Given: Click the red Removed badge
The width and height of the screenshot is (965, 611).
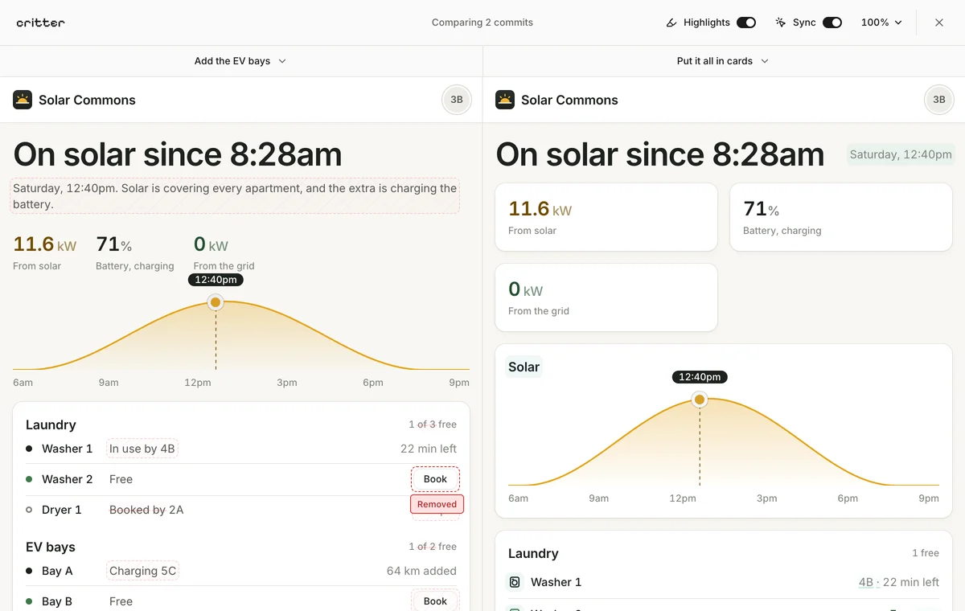Looking at the screenshot, I should [437, 504].
